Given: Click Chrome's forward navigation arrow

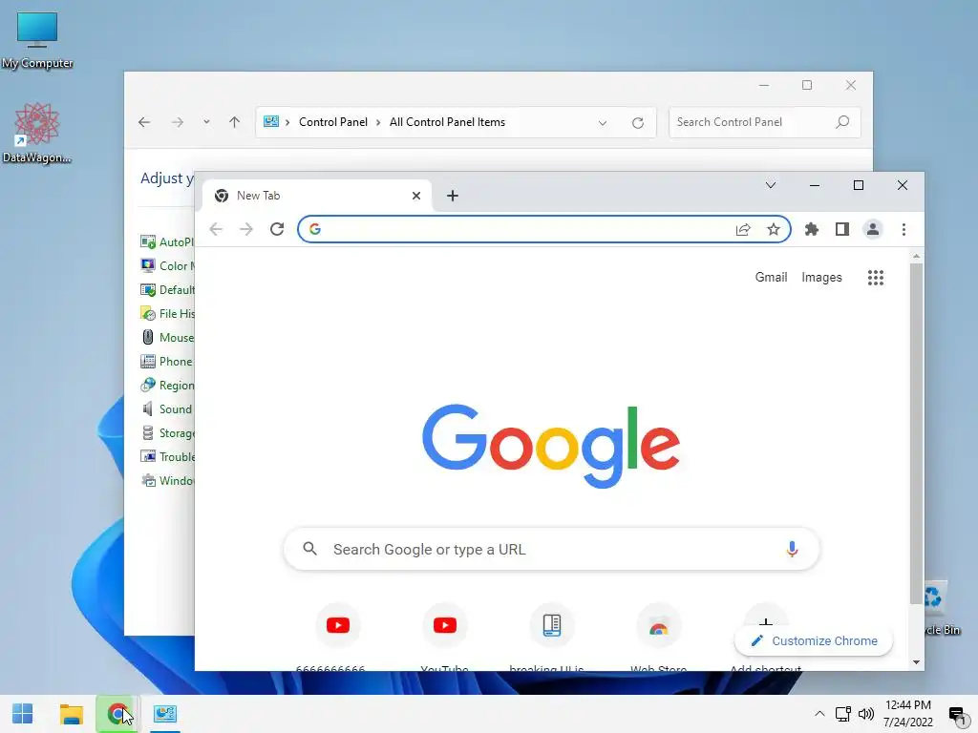Looking at the screenshot, I should click(246, 229).
